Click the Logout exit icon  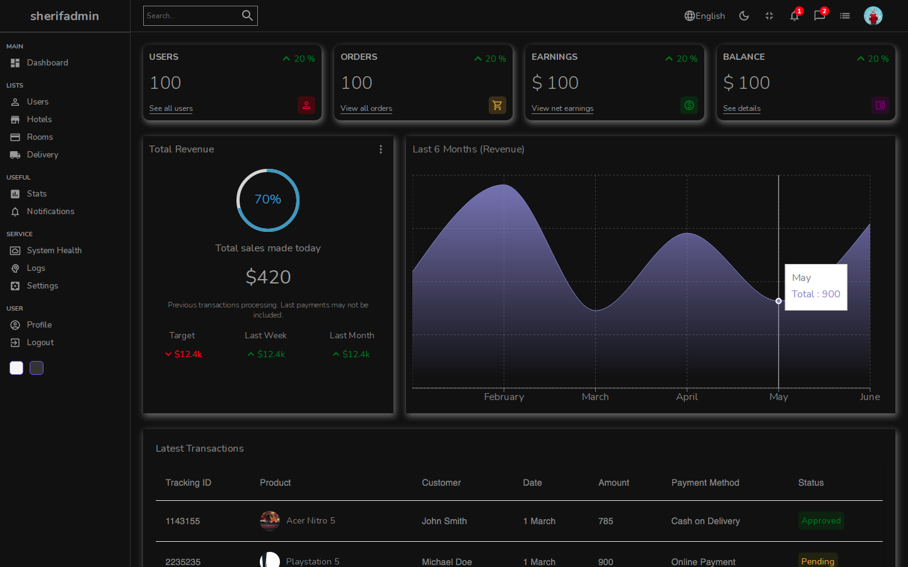(15, 343)
